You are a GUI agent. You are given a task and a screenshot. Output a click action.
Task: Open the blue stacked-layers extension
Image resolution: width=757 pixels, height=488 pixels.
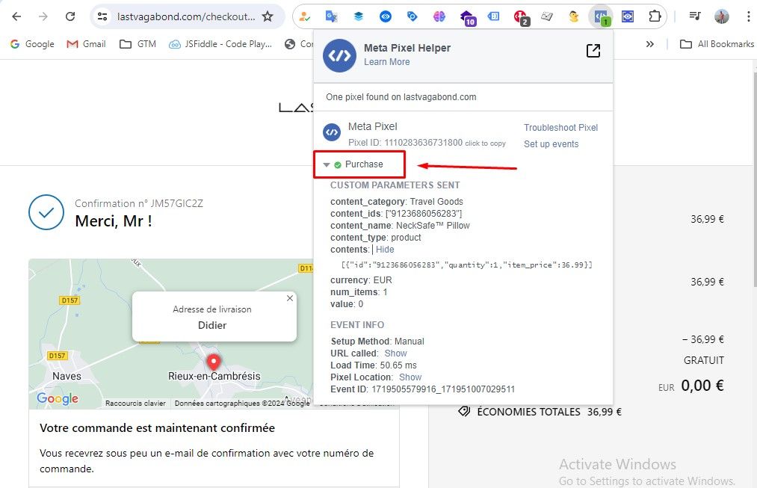[x=358, y=16]
